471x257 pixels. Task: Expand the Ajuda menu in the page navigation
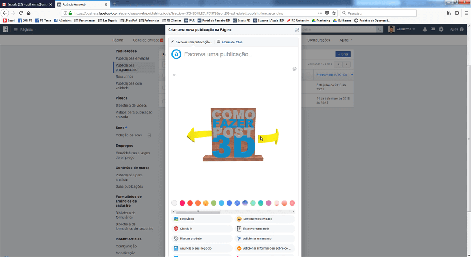[346, 40]
